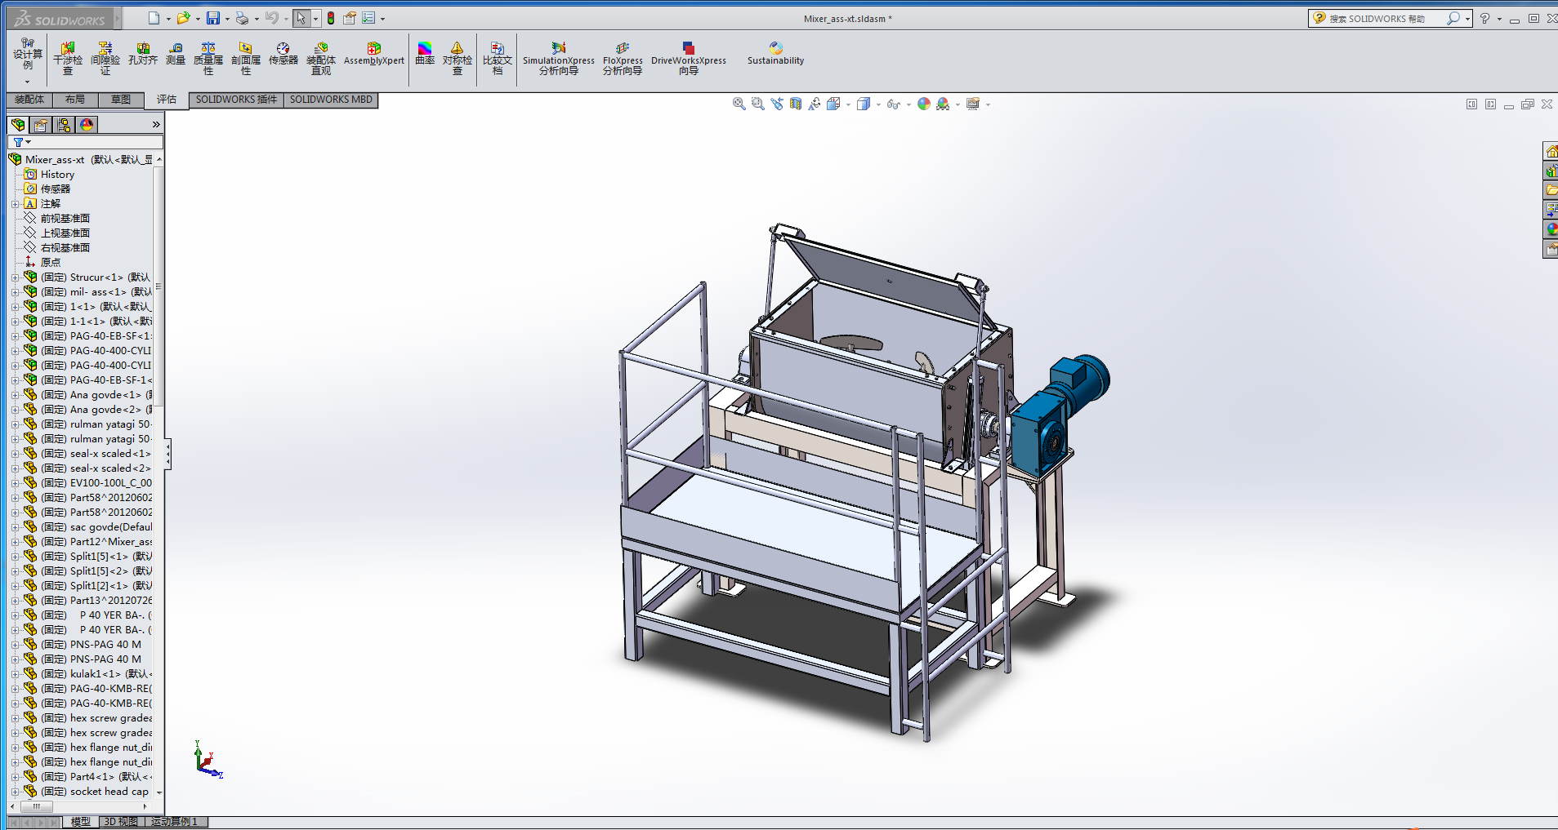Open the 干涉检查 interference check tool

coord(68,58)
